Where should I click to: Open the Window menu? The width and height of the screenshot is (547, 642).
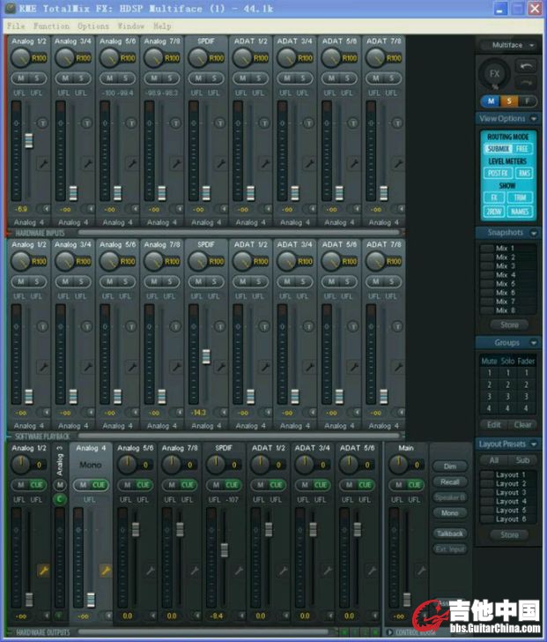coord(131,26)
